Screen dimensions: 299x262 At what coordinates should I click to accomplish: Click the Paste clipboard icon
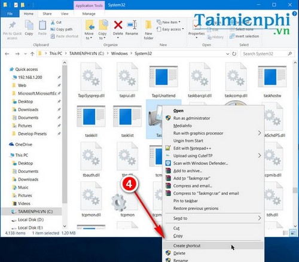[x=42, y=25]
